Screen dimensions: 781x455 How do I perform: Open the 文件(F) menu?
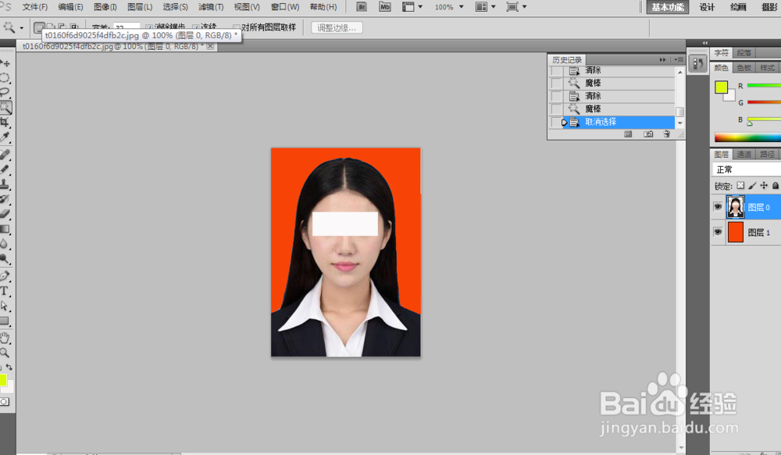pyautogui.click(x=35, y=7)
